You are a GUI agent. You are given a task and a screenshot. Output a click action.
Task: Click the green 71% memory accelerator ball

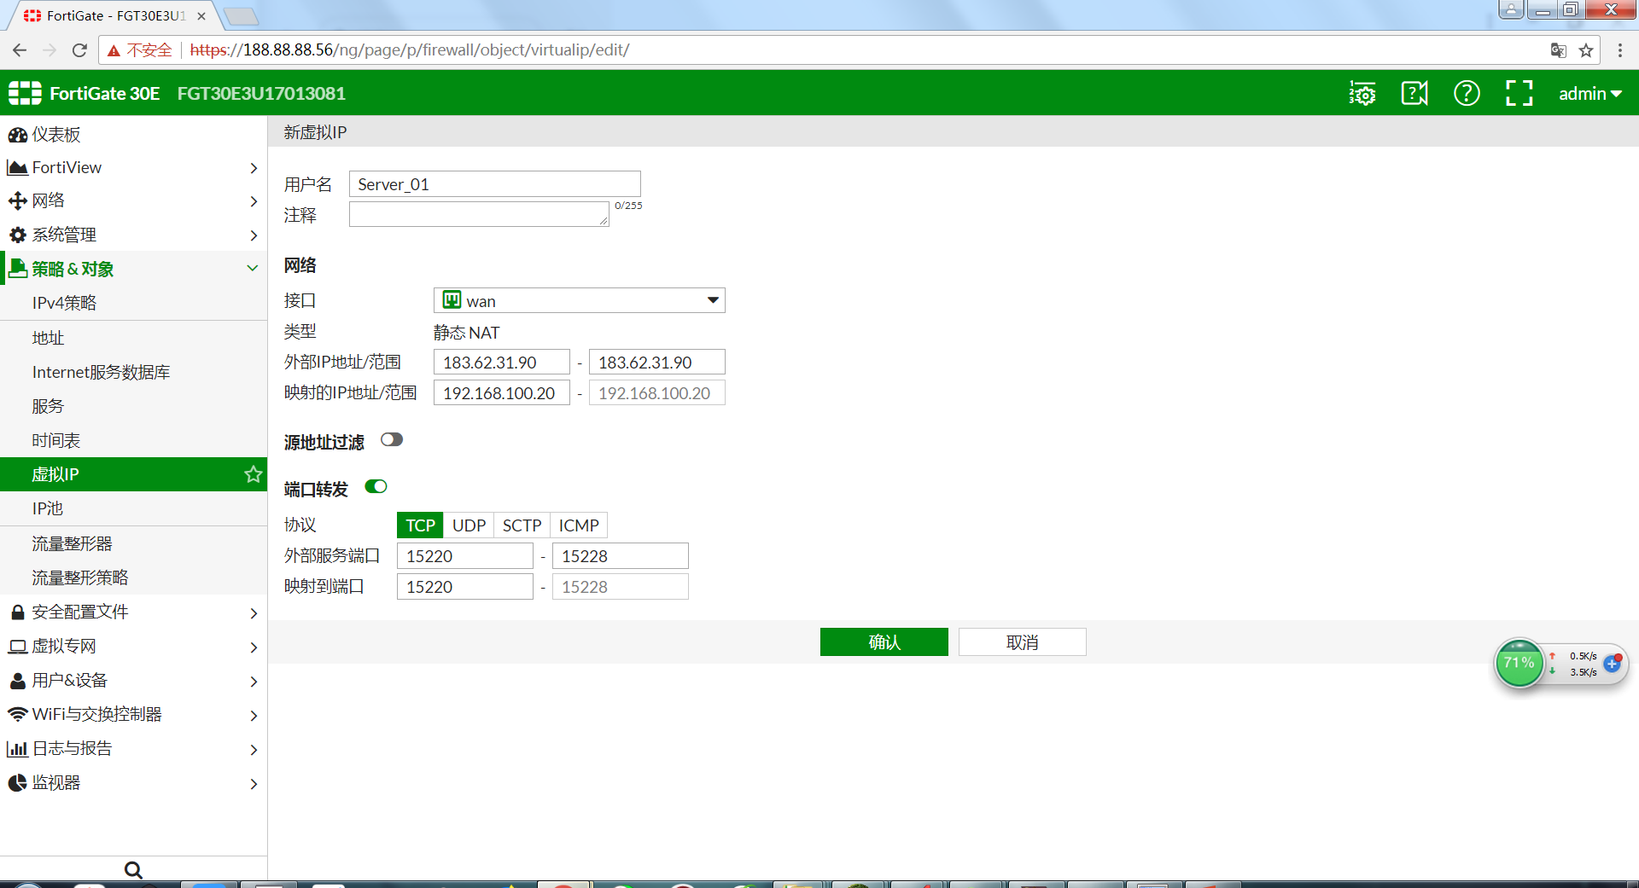[1519, 664]
